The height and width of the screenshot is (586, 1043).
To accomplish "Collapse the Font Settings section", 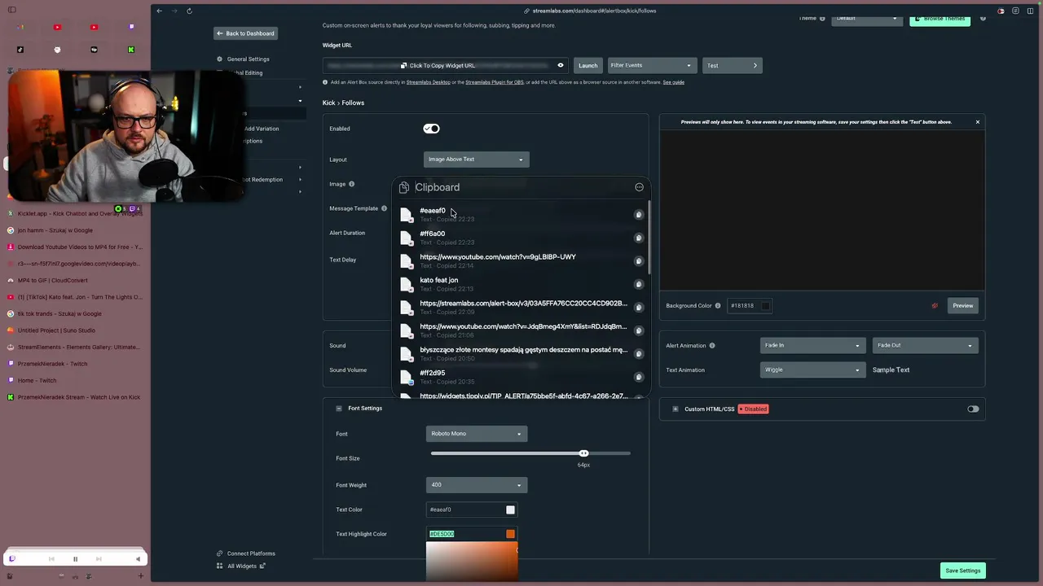I will (x=339, y=409).
